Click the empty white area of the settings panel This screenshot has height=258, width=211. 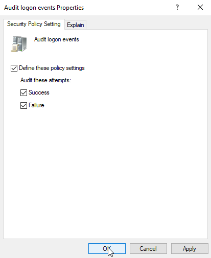(x=106, y=170)
